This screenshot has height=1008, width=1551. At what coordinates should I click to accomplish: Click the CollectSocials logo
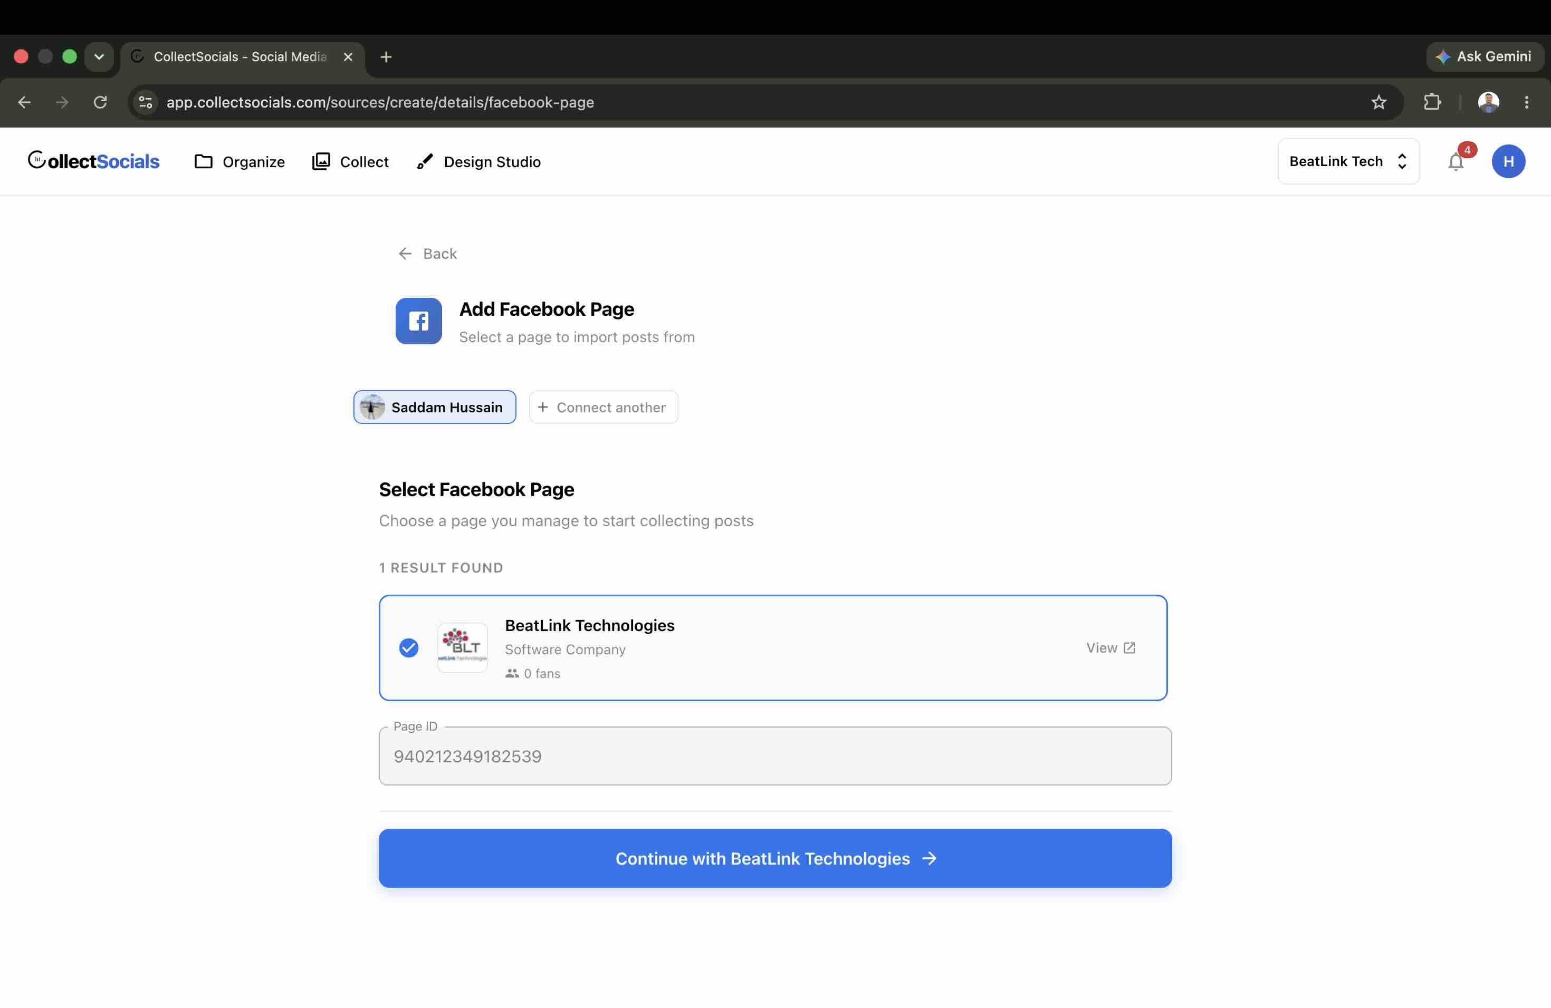pos(93,161)
